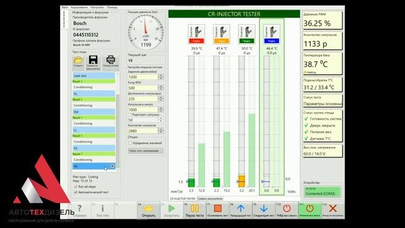Adjust stepper for pressure value 1200
405x228 pixels.
[161, 77]
